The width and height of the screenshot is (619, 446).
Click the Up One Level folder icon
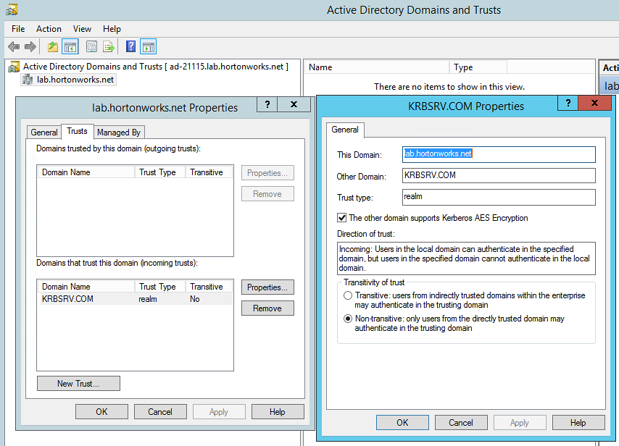coord(53,47)
